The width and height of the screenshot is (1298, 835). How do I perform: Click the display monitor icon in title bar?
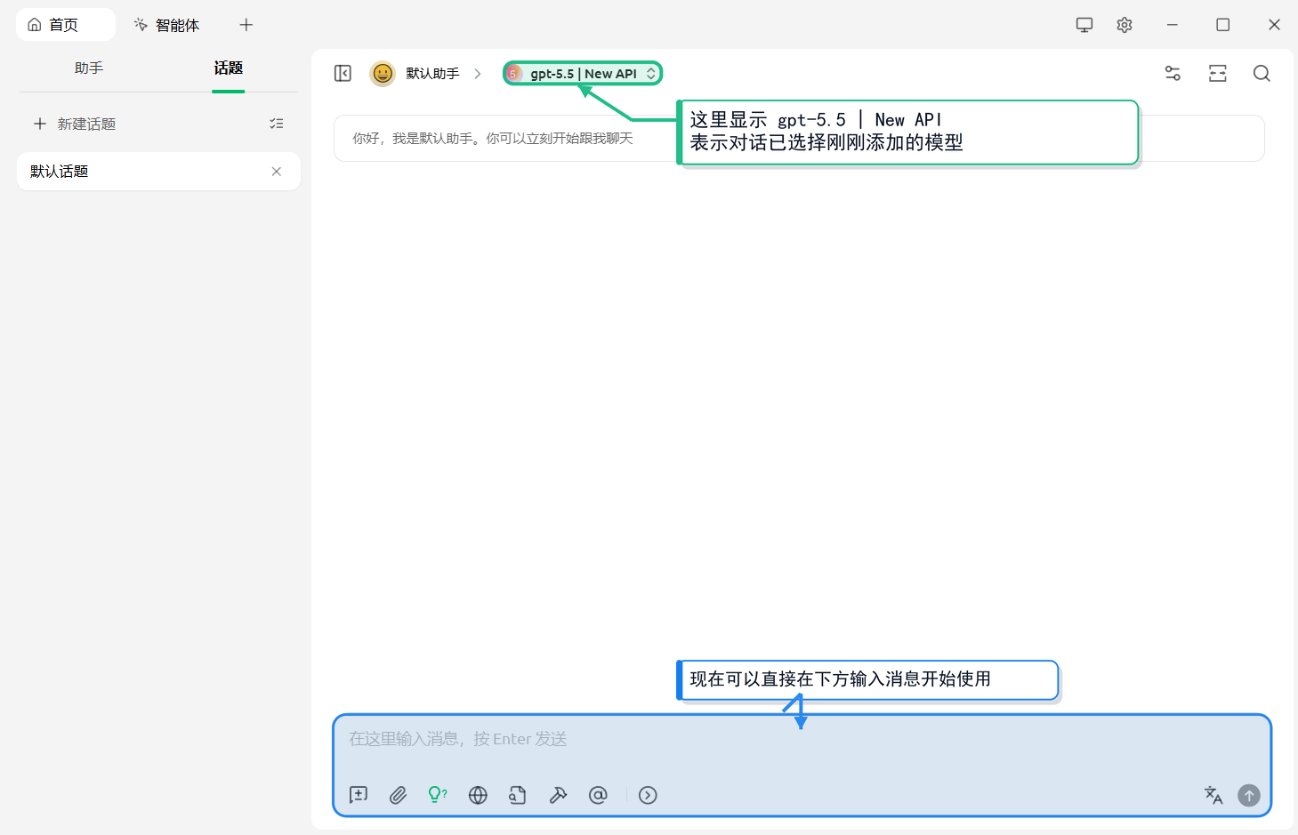click(x=1084, y=25)
